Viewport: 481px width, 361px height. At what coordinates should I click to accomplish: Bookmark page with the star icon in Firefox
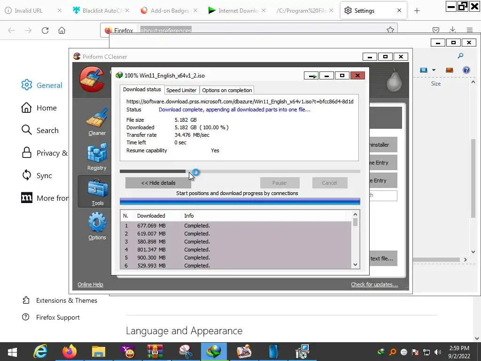click(390, 30)
